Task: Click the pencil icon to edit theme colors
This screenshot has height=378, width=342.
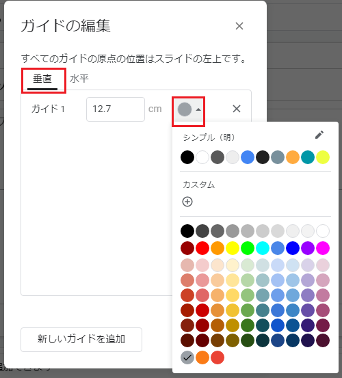Action: pos(319,135)
